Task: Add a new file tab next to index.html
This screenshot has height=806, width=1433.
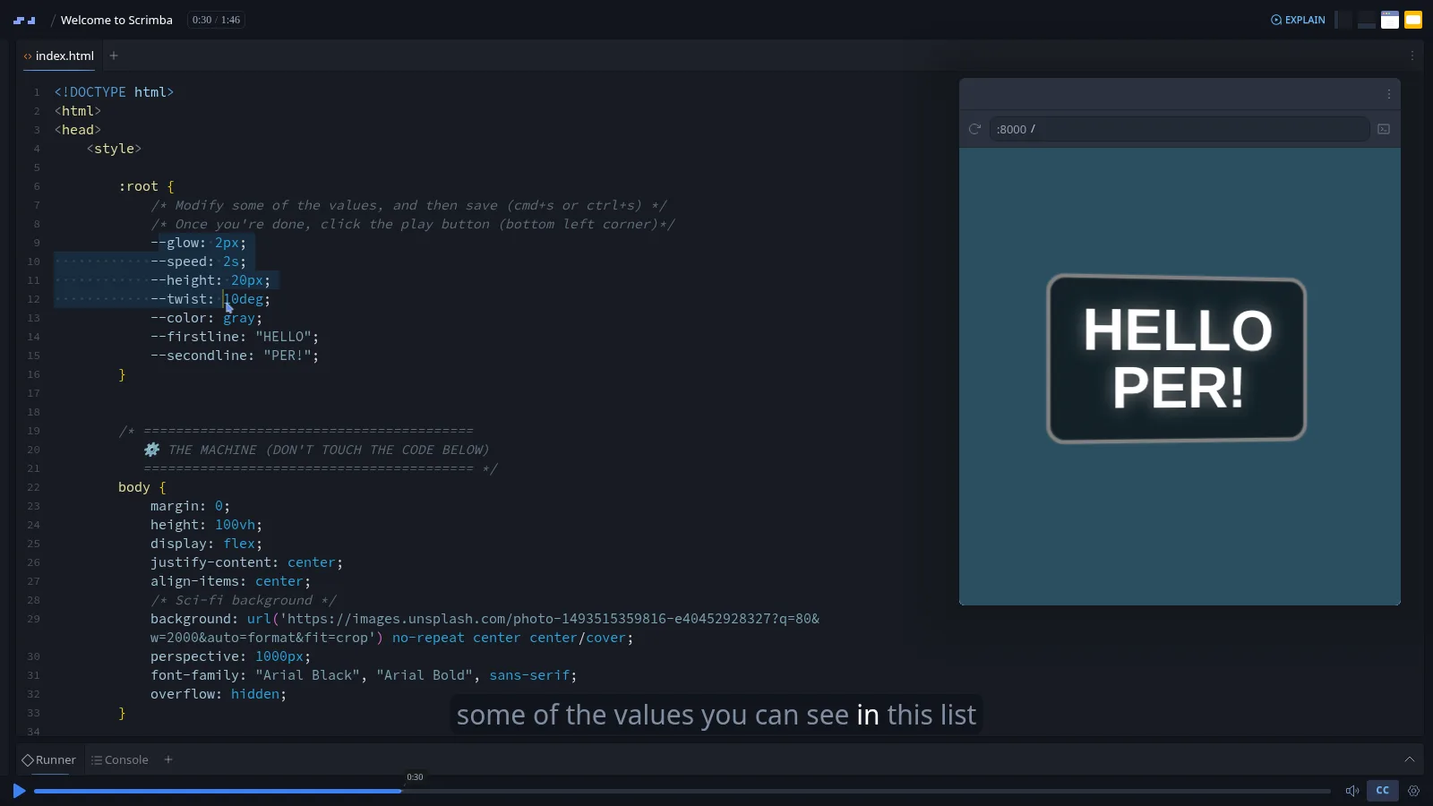Action: point(114,56)
